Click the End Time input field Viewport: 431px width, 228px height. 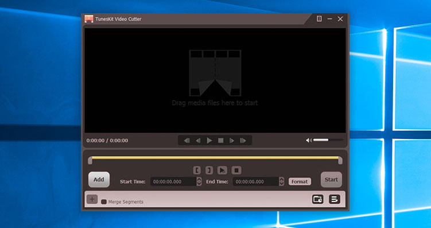(x=255, y=181)
